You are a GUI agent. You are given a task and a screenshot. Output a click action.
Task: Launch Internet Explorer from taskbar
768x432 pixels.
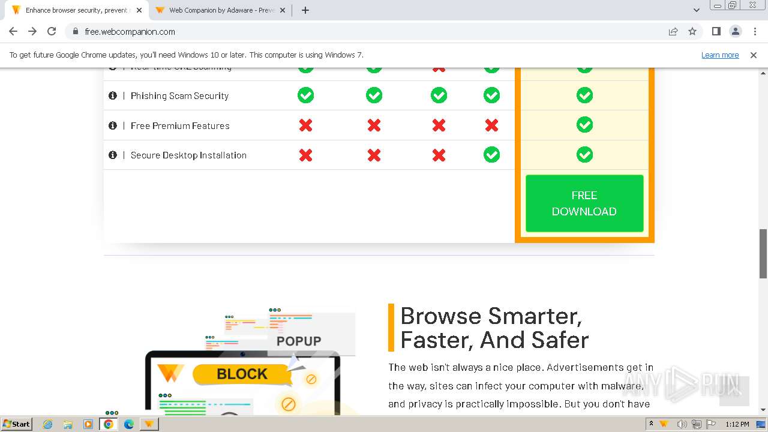click(47, 424)
